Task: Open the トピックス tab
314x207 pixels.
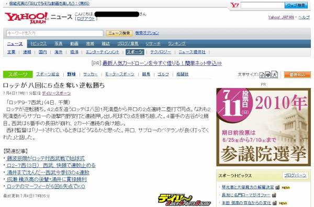Action: [x=39, y=43]
